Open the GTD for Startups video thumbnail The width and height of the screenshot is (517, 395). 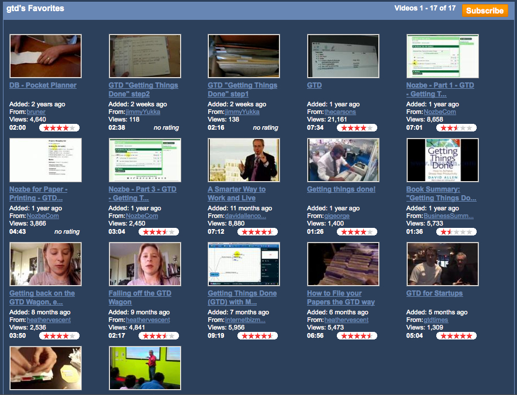point(442,264)
